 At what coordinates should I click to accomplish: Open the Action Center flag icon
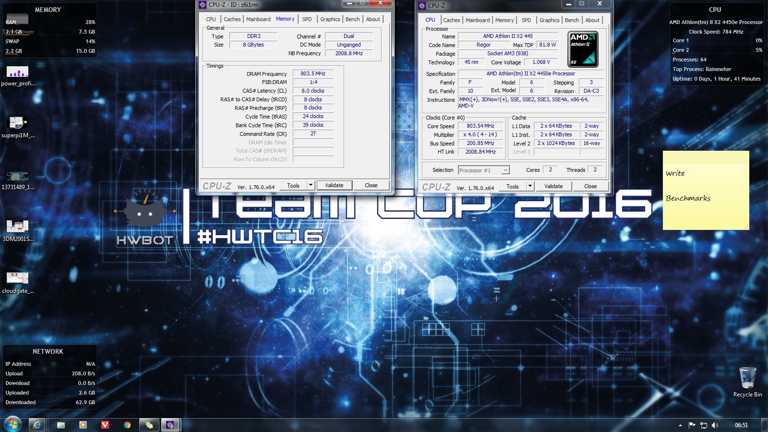click(x=692, y=425)
